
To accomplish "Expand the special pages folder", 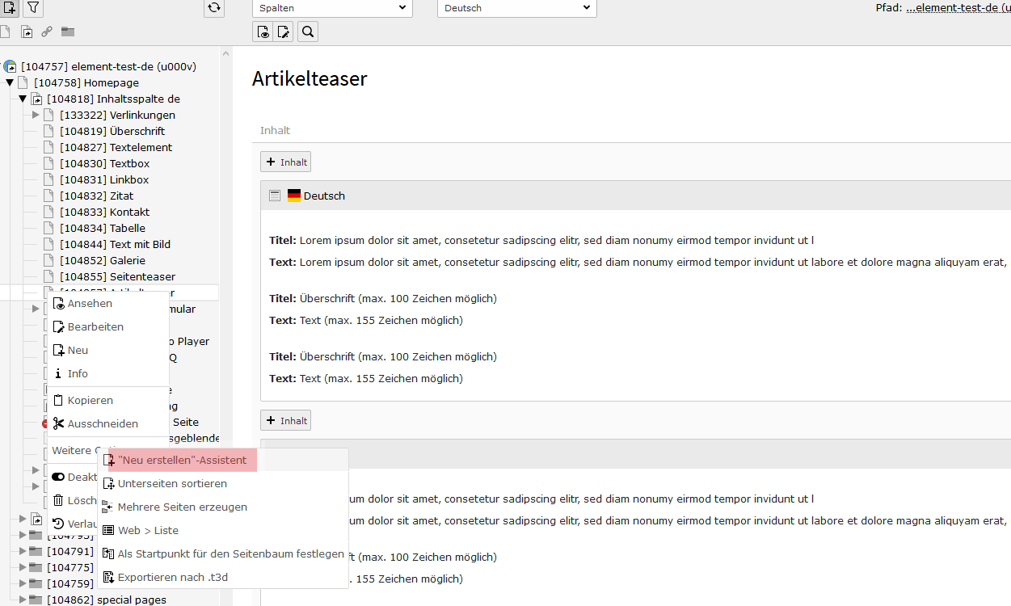I will (23, 600).
